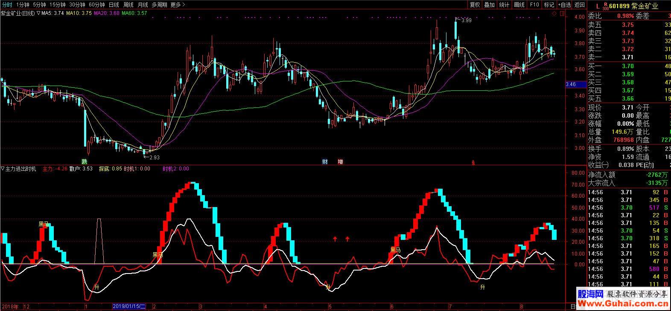Click the 2019/01/15/二 date marker
The image size is (671, 311).
coord(129,306)
